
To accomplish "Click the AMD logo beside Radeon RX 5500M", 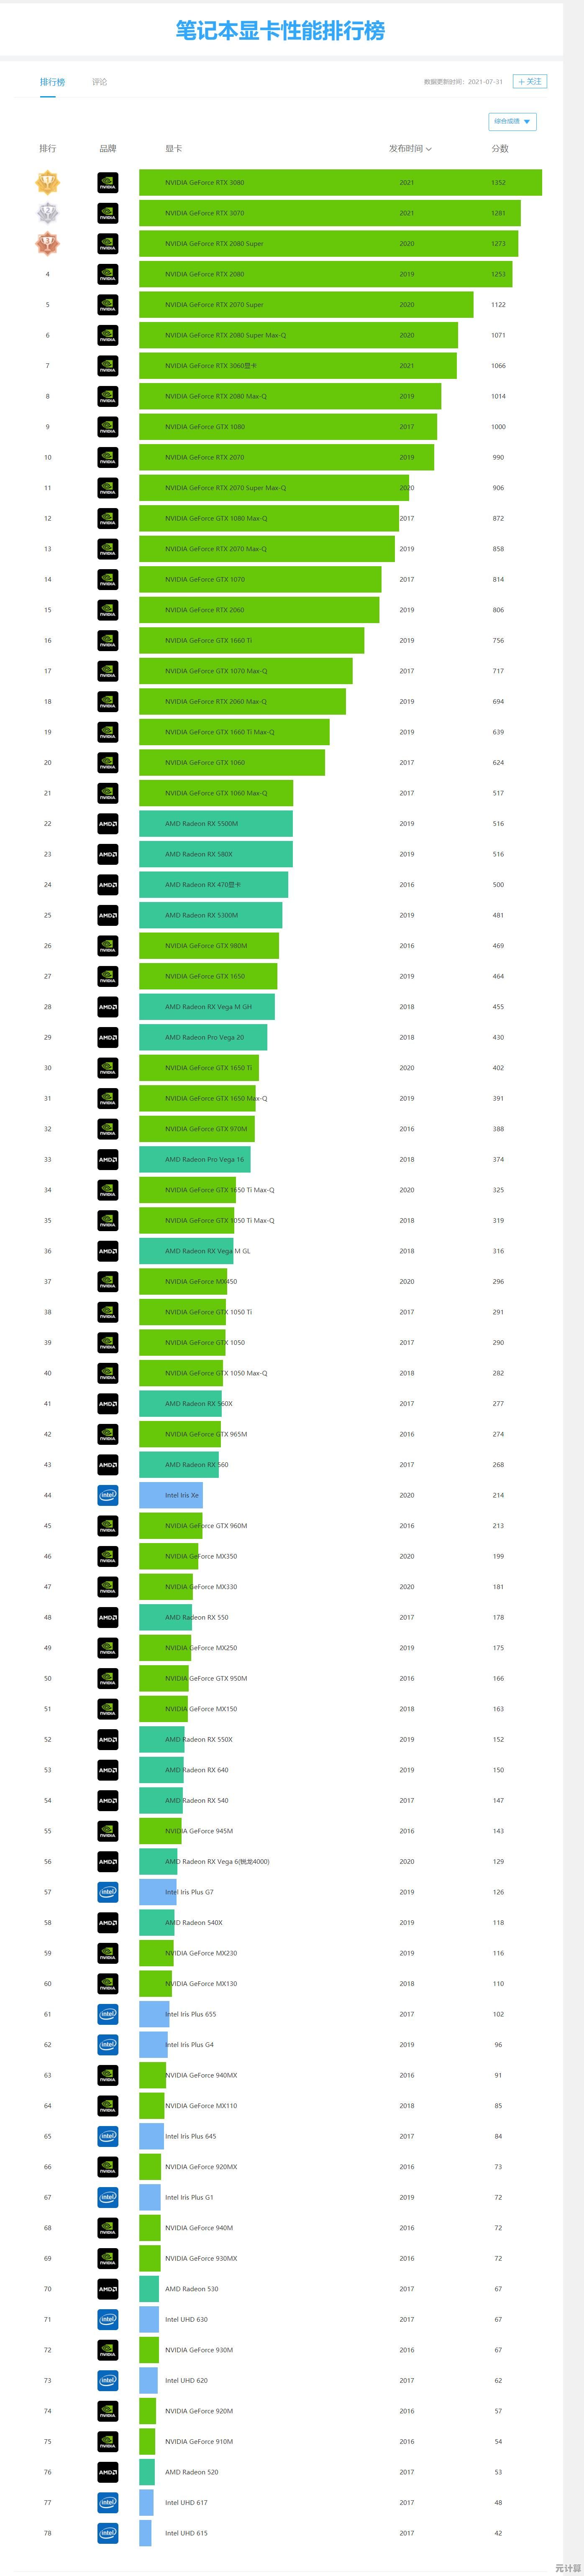I will pos(108,824).
